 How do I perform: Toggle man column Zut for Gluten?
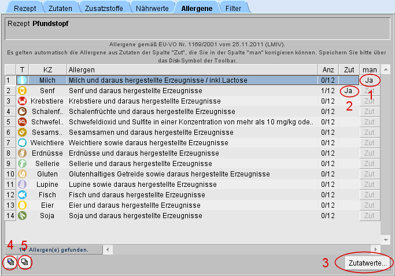tap(370, 174)
